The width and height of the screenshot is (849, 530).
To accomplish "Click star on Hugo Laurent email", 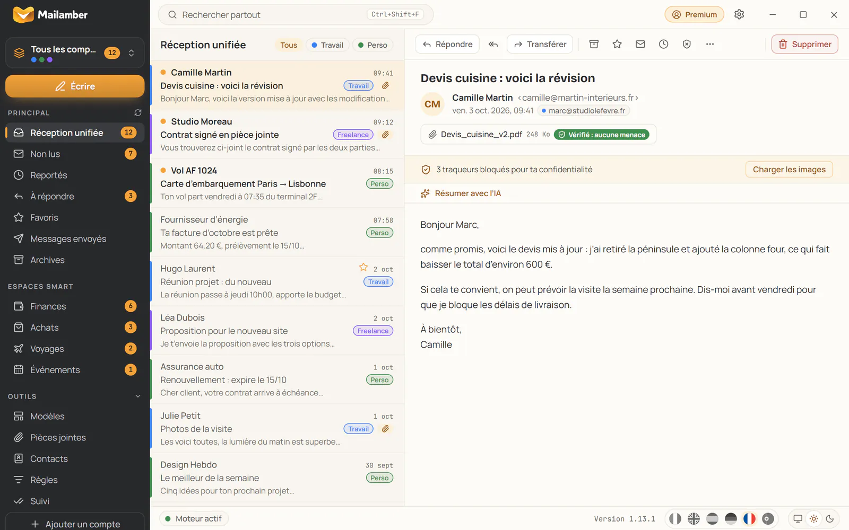I will click(363, 267).
